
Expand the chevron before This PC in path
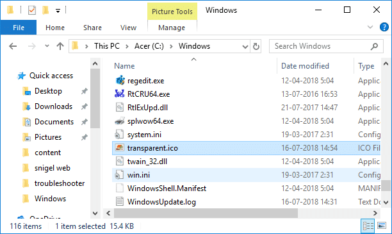86,46
